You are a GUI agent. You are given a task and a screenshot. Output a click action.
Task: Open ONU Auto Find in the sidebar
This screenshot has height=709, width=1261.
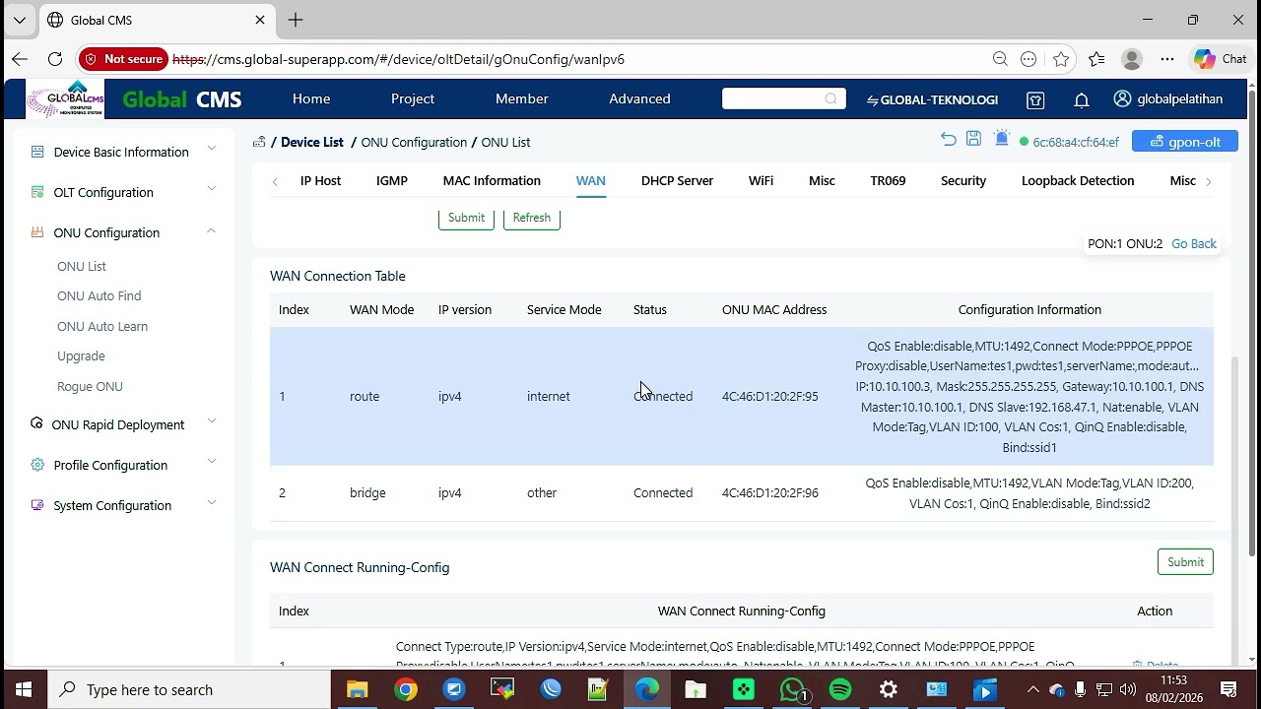click(x=100, y=295)
